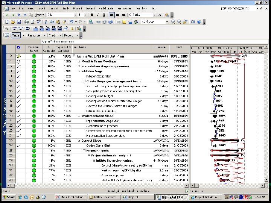
Task: Mark selected task 100% complete
Action: click(59, 29)
